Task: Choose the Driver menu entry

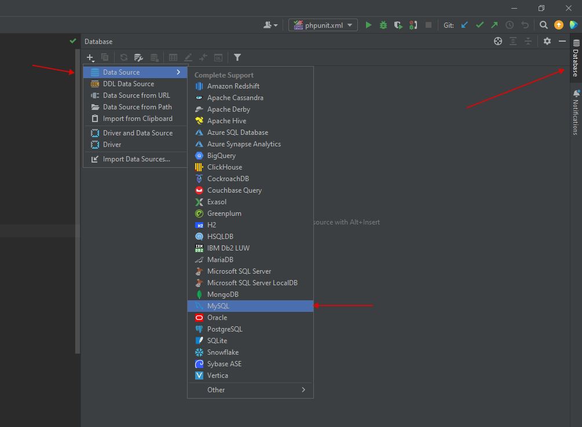Action: pos(136,144)
